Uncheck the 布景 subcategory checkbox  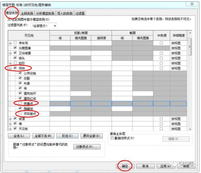point(20,83)
